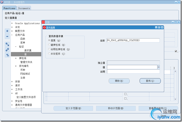Screen dimensions: 182x122
Task: Select the 管理文件夹 tree item
Action: pos(26,62)
